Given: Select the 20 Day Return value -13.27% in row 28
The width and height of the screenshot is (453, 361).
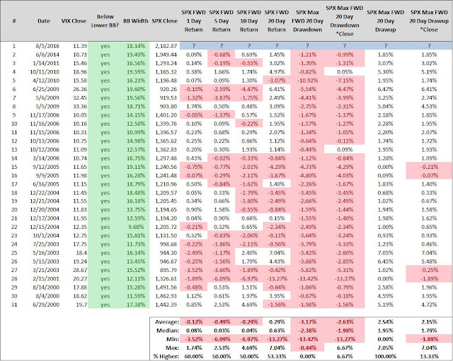Looking at the screenshot, I should [277, 279].
